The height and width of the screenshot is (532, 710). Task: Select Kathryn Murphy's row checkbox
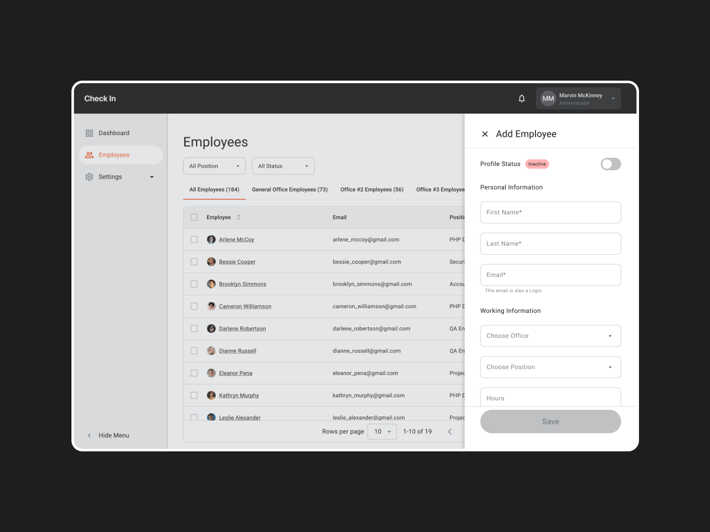tap(194, 395)
